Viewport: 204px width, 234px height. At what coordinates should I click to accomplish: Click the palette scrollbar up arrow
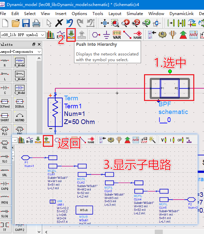pyautogui.click(x=39, y=58)
